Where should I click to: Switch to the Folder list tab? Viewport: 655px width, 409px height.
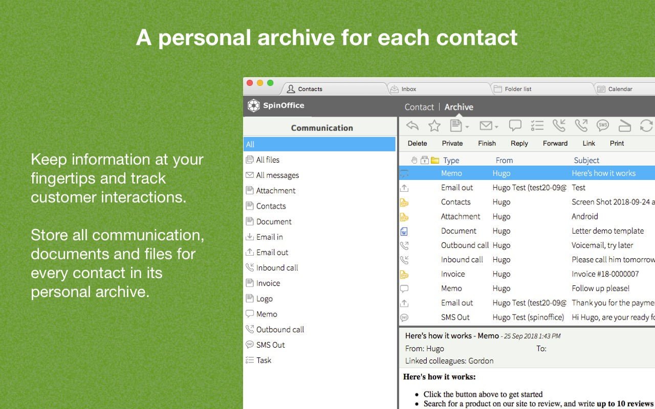(x=542, y=89)
